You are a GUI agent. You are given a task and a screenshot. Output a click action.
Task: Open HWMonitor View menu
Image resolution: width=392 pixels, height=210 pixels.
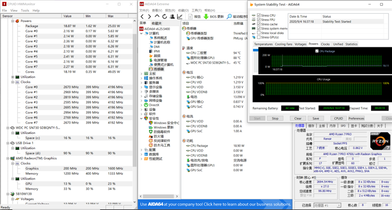tap(14, 10)
